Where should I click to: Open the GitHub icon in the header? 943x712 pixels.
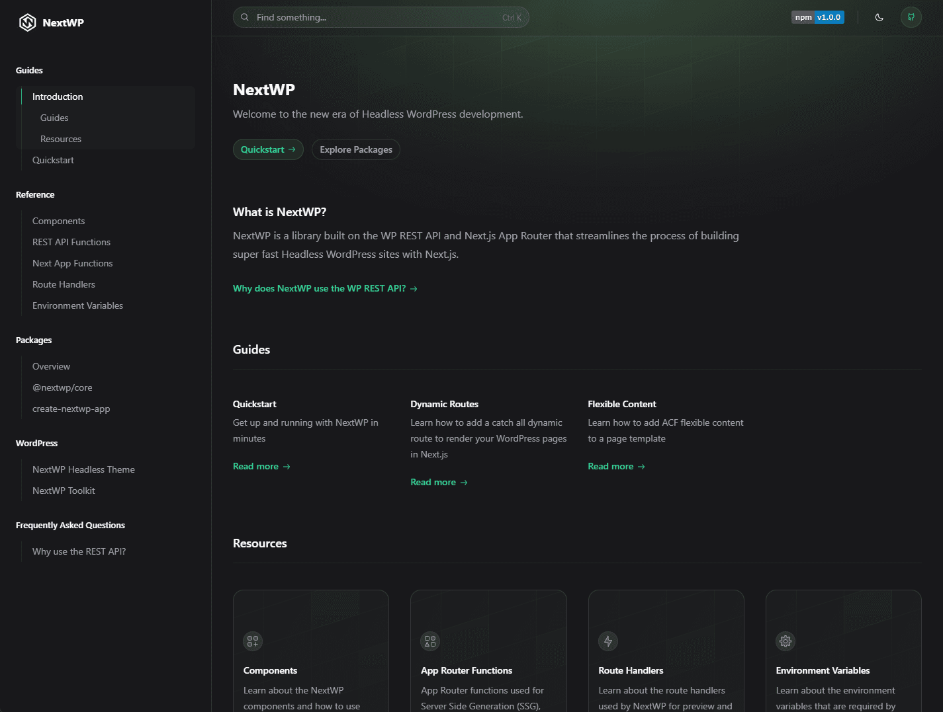tap(911, 18)
